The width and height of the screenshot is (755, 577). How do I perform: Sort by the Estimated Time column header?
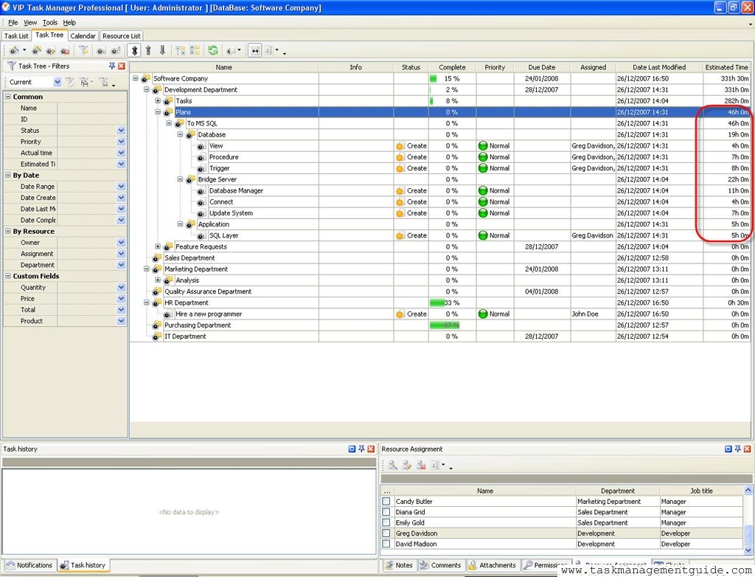726,67
